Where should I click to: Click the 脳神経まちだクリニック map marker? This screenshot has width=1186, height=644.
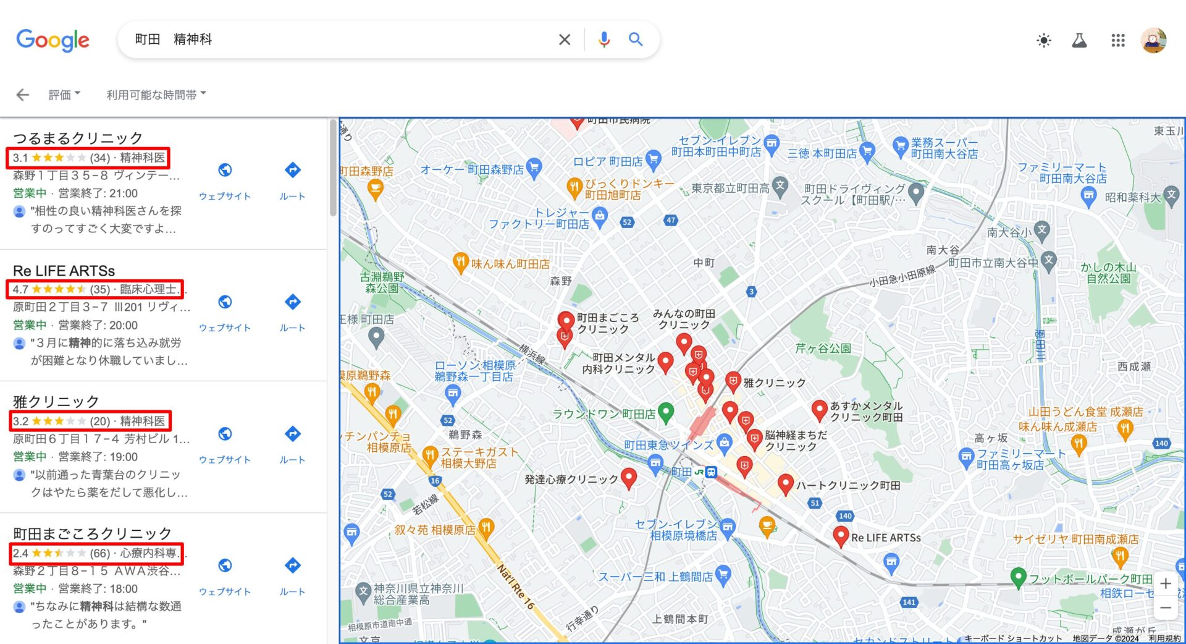tap(754, 439)
